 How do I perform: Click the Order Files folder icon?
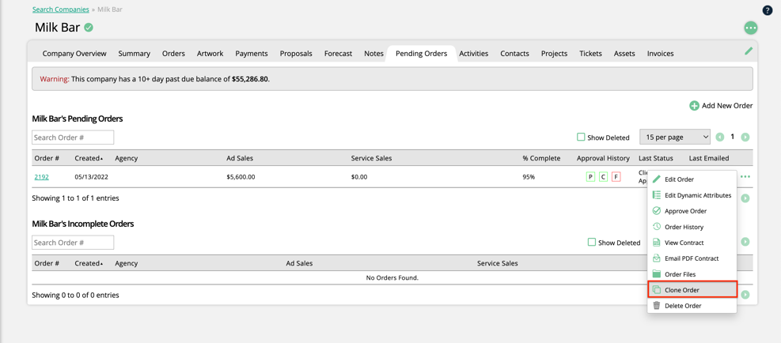657,274
